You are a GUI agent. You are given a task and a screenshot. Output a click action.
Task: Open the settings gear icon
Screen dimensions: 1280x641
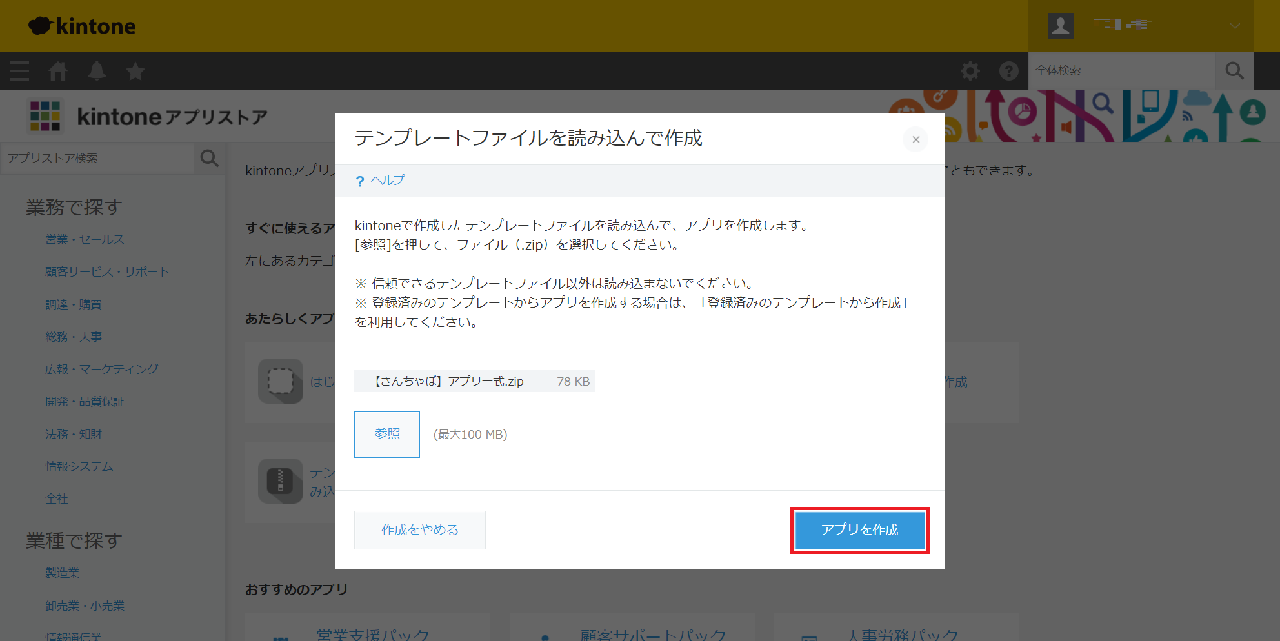point(970,71)
